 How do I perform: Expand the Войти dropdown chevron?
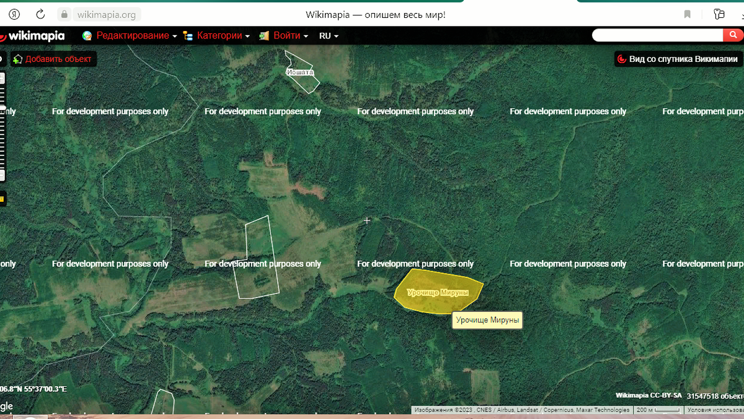tap(306, 36)
